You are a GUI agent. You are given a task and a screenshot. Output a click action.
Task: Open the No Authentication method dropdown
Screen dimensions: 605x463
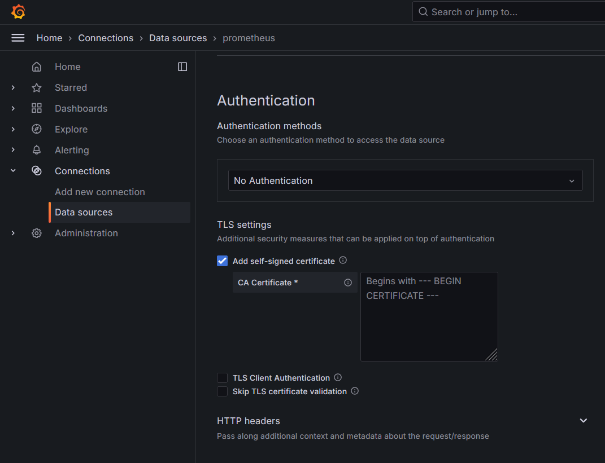[405, 180]
